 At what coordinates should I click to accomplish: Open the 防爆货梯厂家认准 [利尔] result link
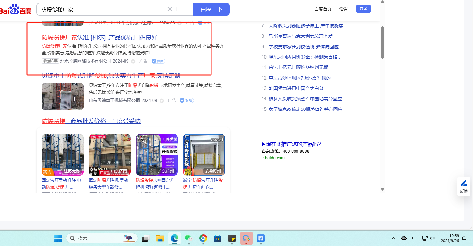pos(100,37)
